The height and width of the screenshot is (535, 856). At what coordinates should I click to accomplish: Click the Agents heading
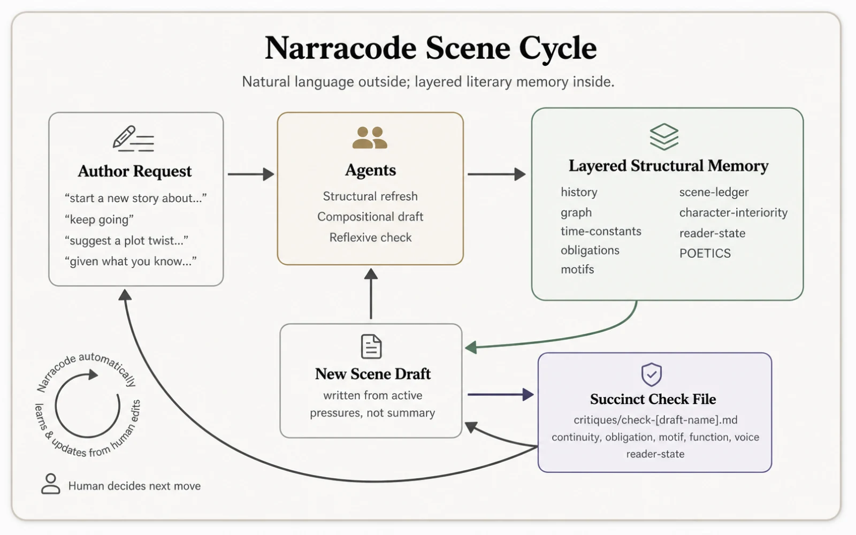370,170
